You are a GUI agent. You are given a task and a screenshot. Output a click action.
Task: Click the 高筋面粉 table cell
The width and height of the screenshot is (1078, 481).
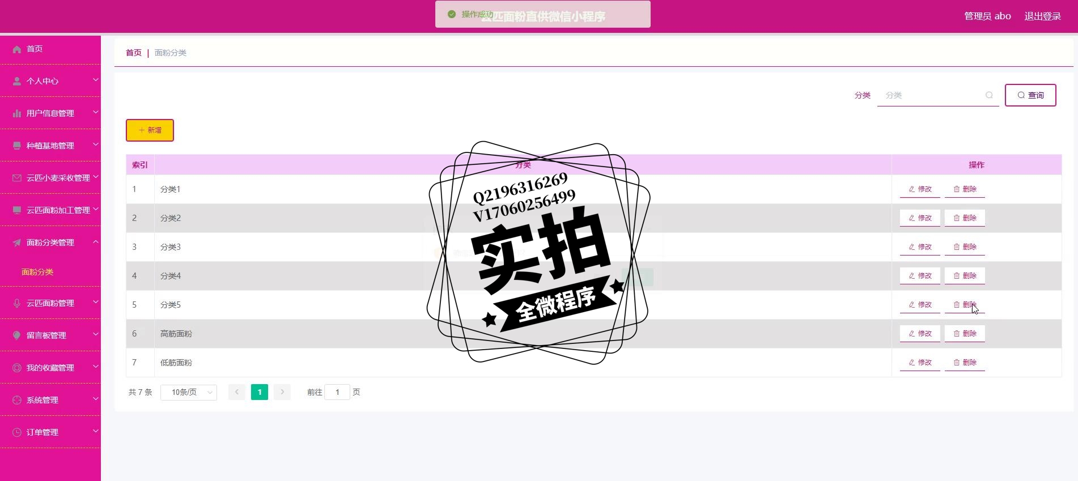[523, 334]
